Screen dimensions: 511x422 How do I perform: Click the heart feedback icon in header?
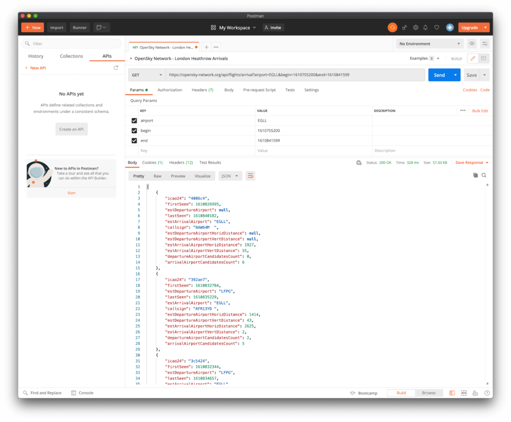(435, 27)
